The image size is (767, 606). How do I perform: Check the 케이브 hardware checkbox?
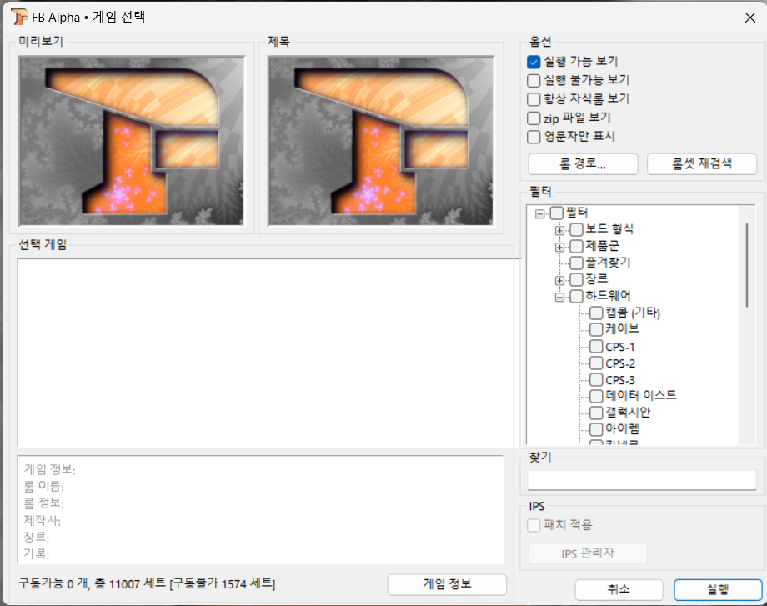click(x=596, y=329)
